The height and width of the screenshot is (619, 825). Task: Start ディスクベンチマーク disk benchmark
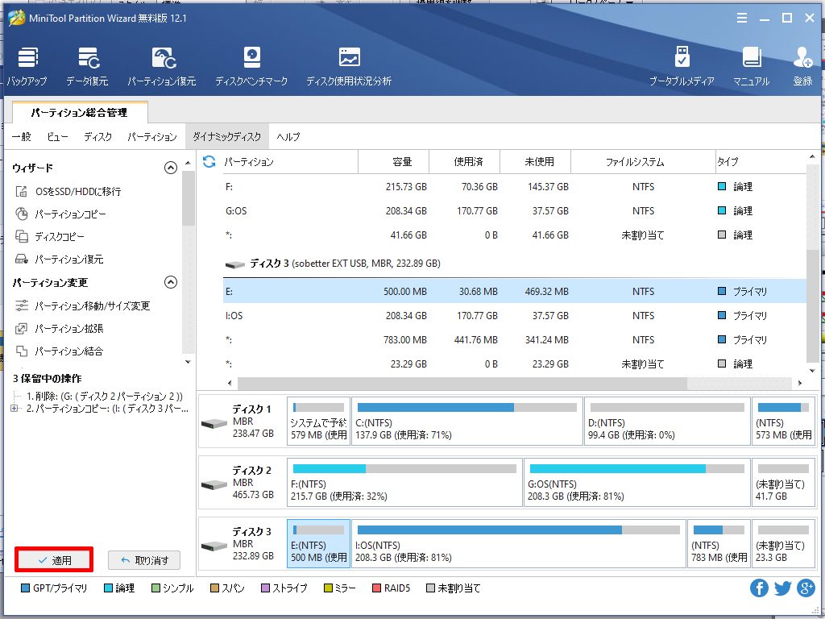pos(251,66)
